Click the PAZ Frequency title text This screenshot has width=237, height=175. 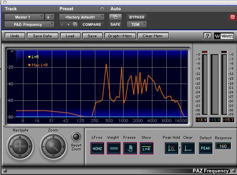(211, 171)
